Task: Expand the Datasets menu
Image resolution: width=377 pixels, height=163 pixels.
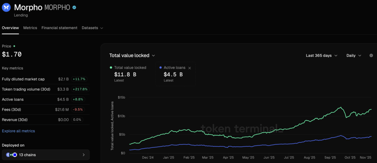Action: [x=92, y=28]
